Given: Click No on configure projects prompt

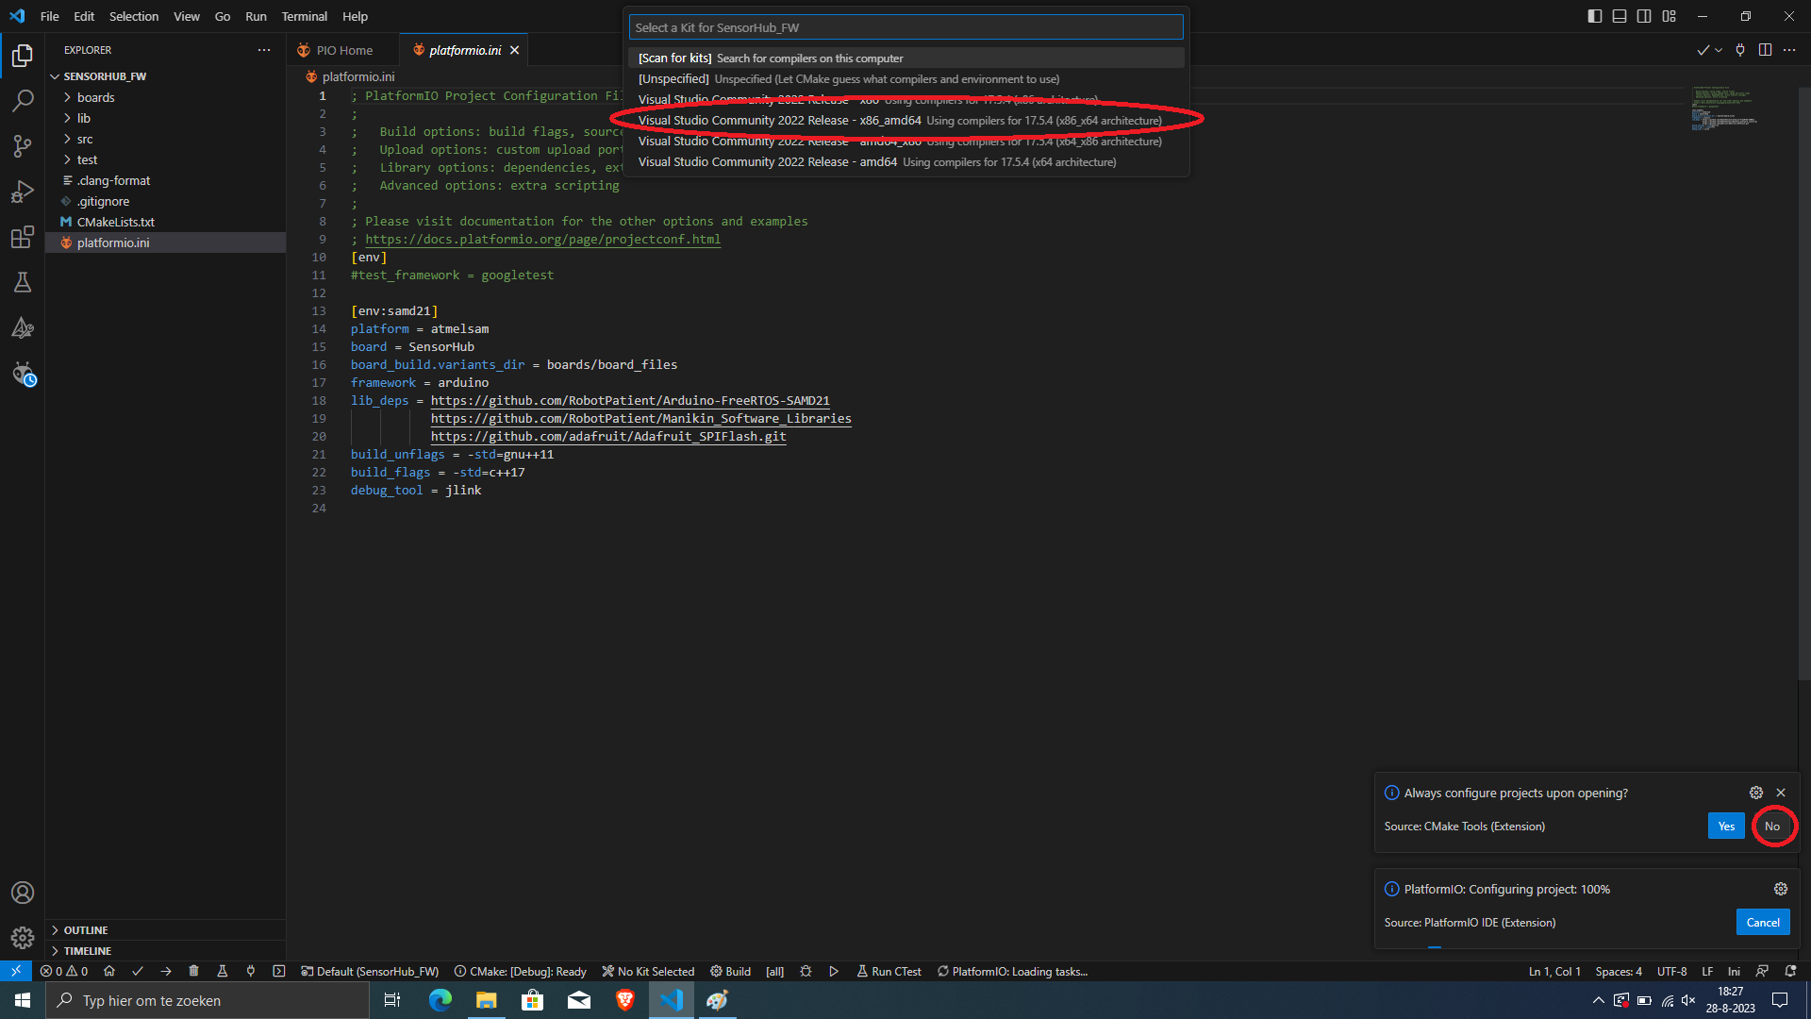Looking at the screenshot, I should point(1772,827).
